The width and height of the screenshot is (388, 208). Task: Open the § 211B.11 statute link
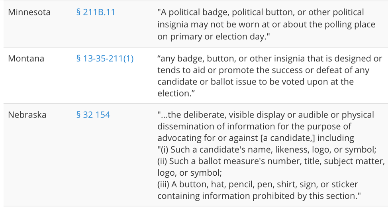point(96,12)
